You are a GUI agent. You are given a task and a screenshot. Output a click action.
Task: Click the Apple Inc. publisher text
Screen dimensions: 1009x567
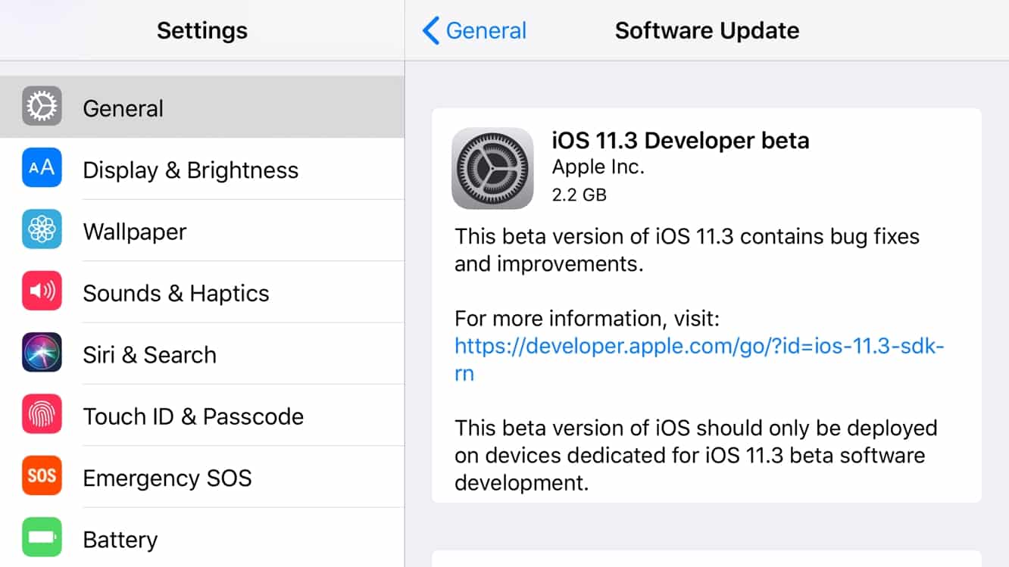pyautogui.click(x=598, y=167)
